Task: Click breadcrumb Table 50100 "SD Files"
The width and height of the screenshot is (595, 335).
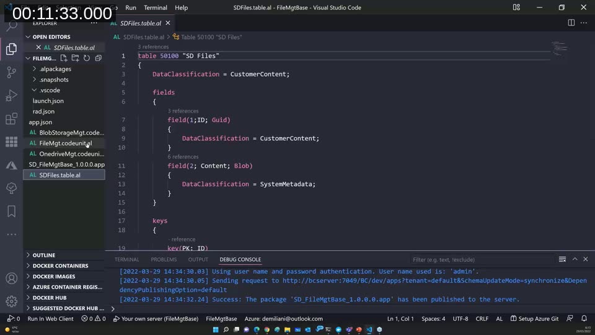Action: pos(207,37)
